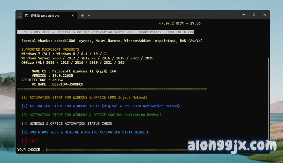The height and width of the screenshot is (163, 283).
Task: Click the along9jx.com watermark
Action: pyautogui.click(x=232, y=145)
